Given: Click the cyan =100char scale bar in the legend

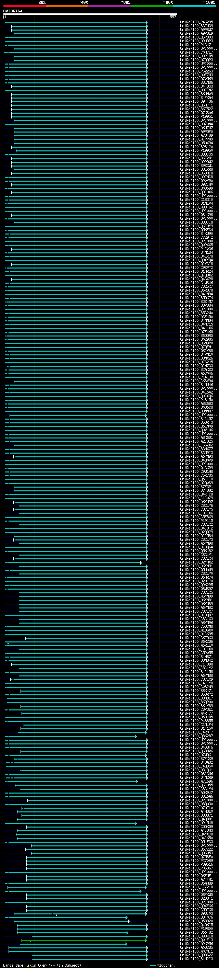Looking at the screenshot, I should coord(153,965).
